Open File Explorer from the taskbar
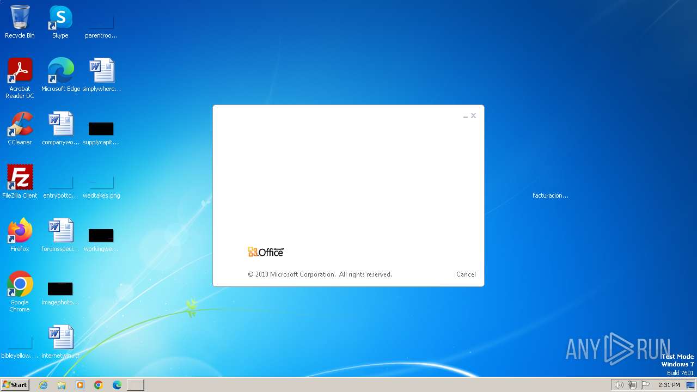The height and width of the screenshot is (392, 697). [62, 385]
